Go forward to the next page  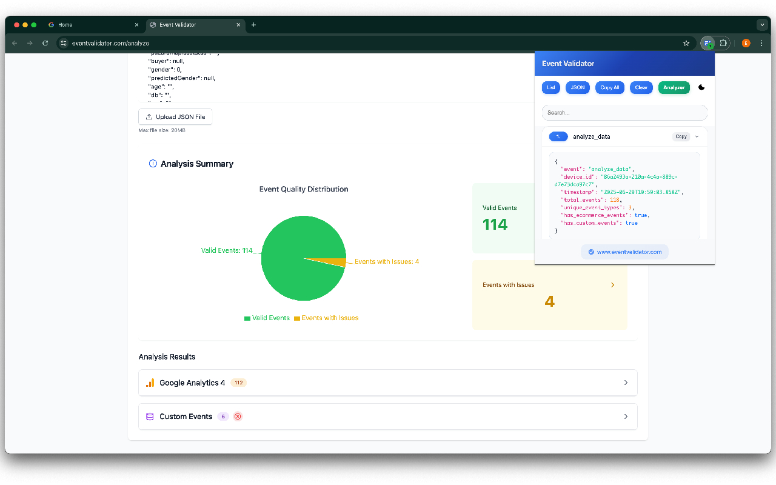(30, 43)
